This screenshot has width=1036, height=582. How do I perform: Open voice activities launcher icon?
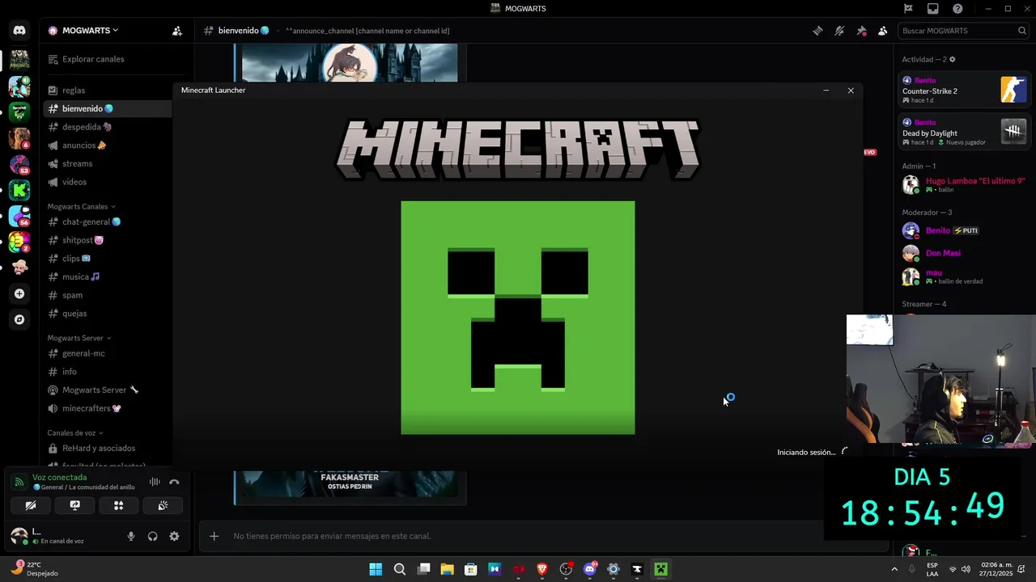pyautogui.click(x=118, y=505)
